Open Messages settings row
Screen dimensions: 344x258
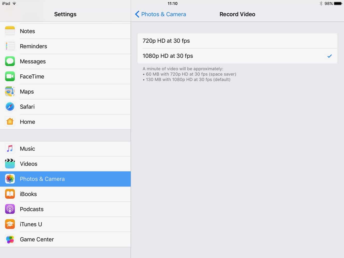65,61
